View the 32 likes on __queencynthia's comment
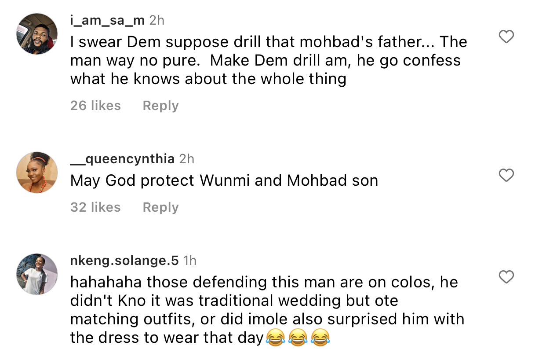This screenshot has height=349, width=546. pos(95,207)
